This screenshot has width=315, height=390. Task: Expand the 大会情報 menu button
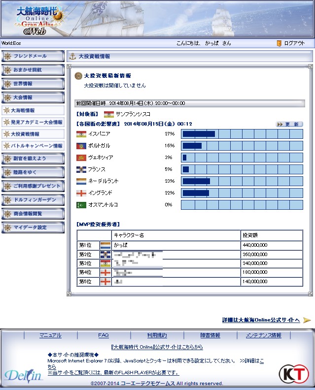(33, 97)
